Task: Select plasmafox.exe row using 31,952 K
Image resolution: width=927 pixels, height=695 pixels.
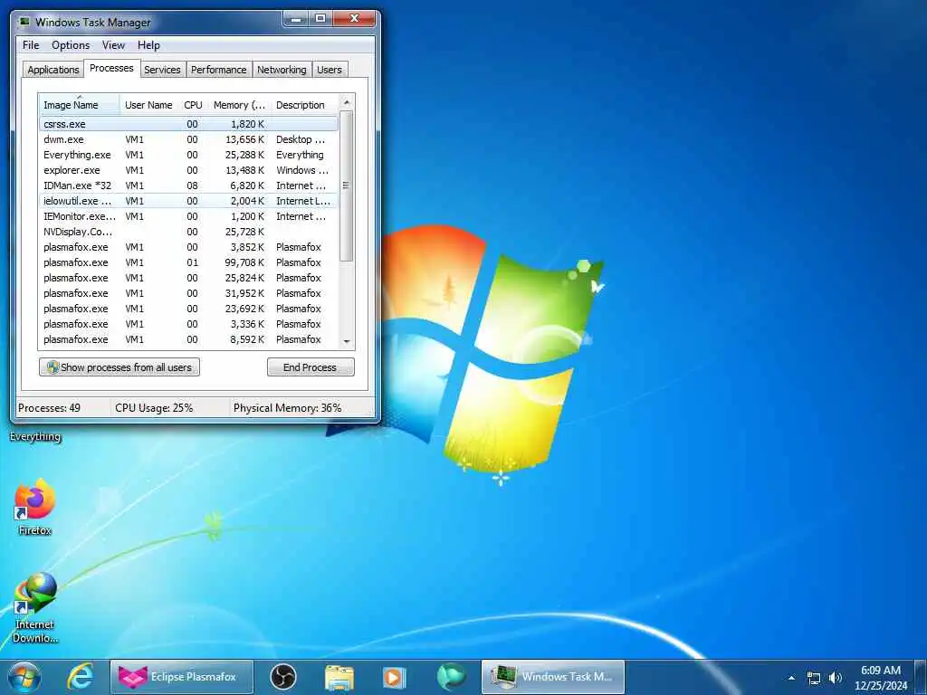Action: pyautogui.click(x=188, y=293)
